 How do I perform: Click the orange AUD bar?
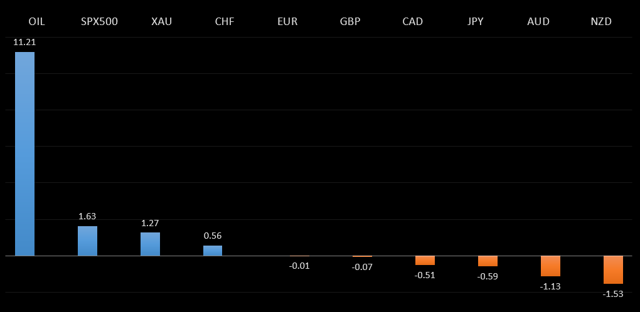click(550, 266)
